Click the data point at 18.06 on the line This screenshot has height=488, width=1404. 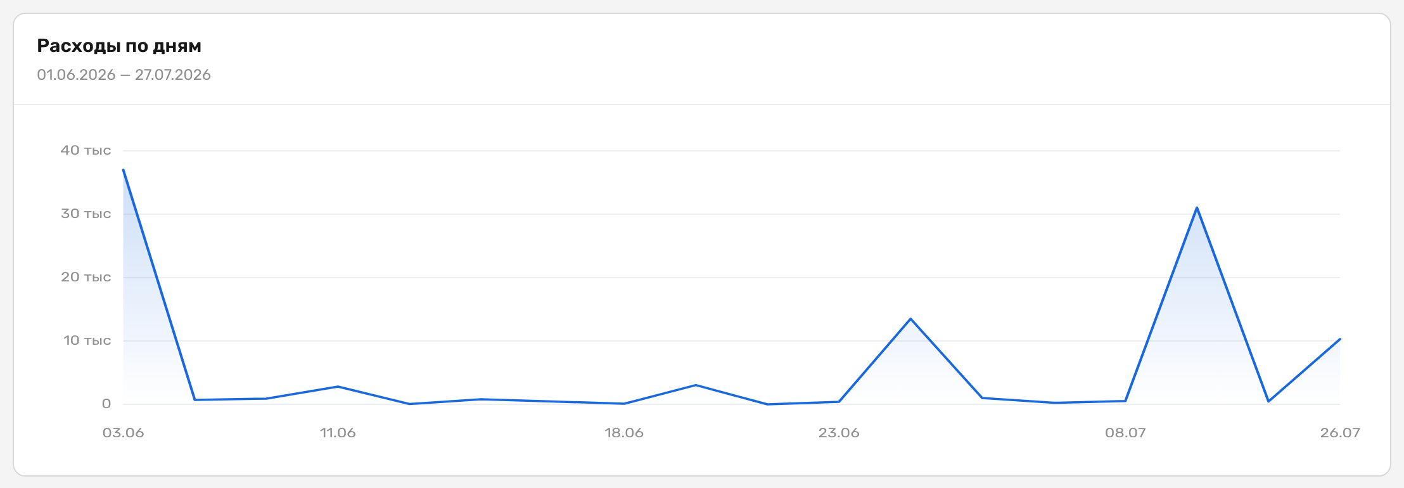click(x=624, y=404)
